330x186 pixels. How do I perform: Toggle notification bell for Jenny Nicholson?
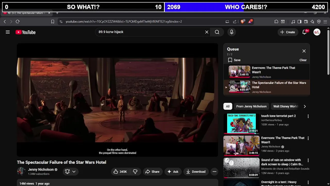coord(68,172)
